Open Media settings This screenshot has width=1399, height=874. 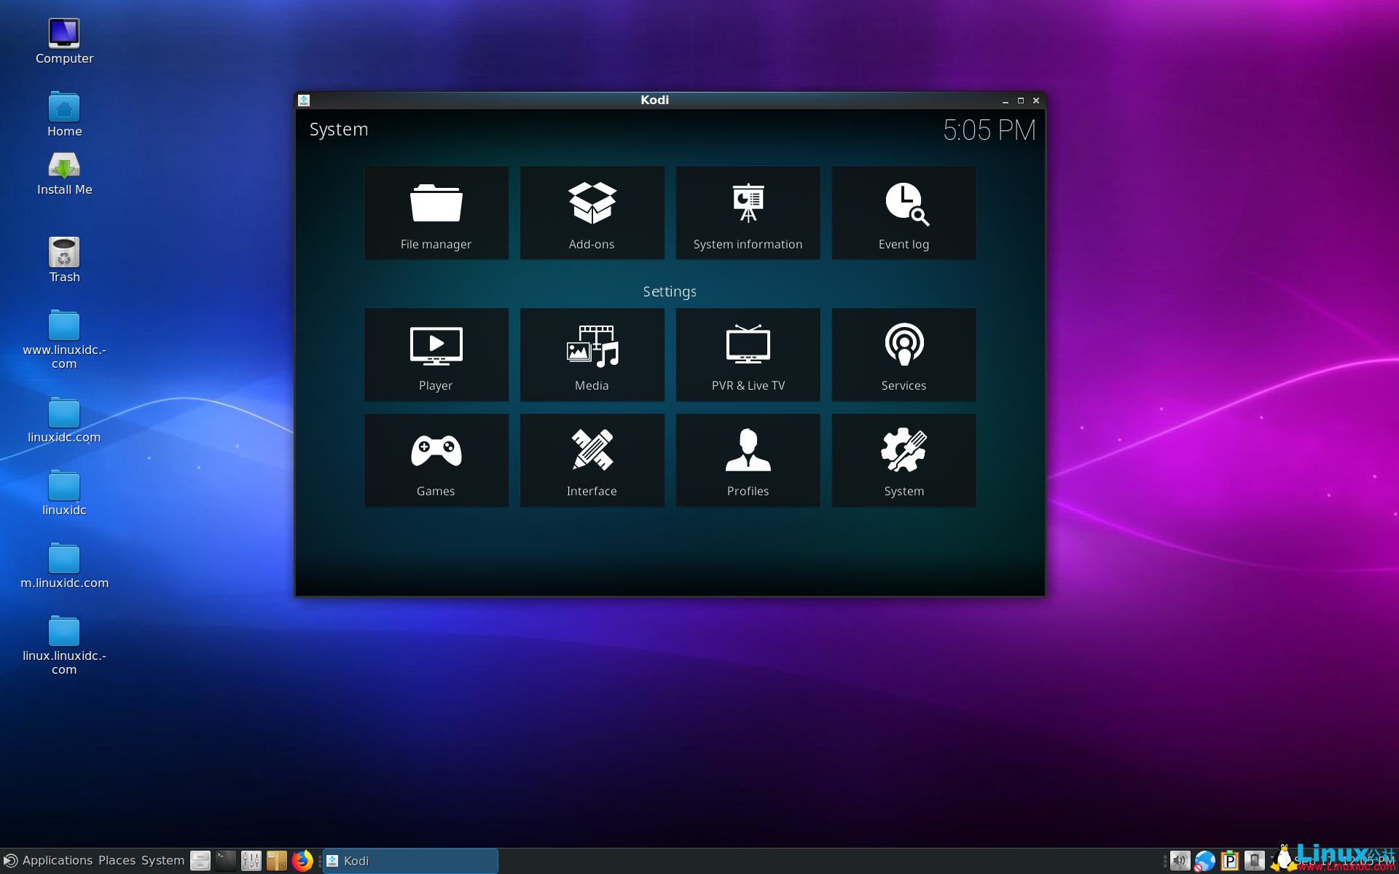pyautogui.click(x=592, y=355)
